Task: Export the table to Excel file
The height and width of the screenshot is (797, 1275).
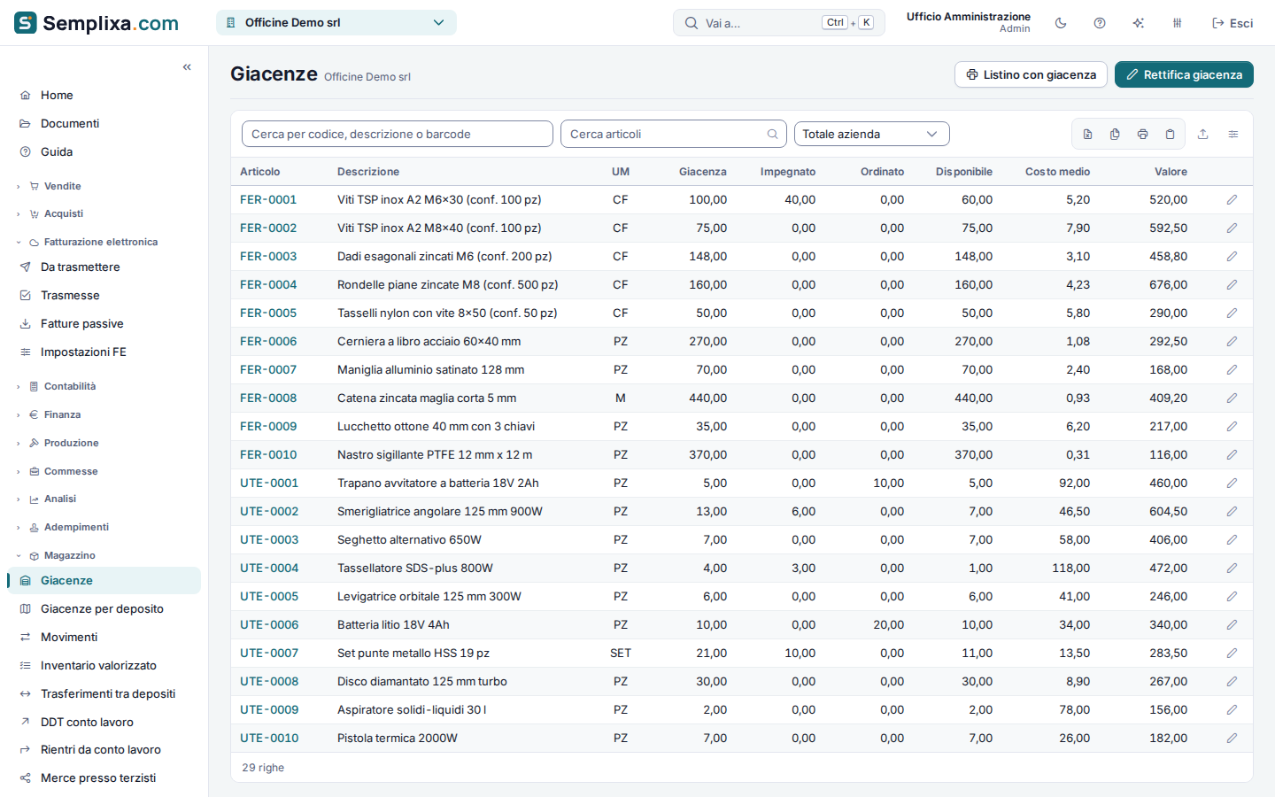Action: tap(1087, 135)
